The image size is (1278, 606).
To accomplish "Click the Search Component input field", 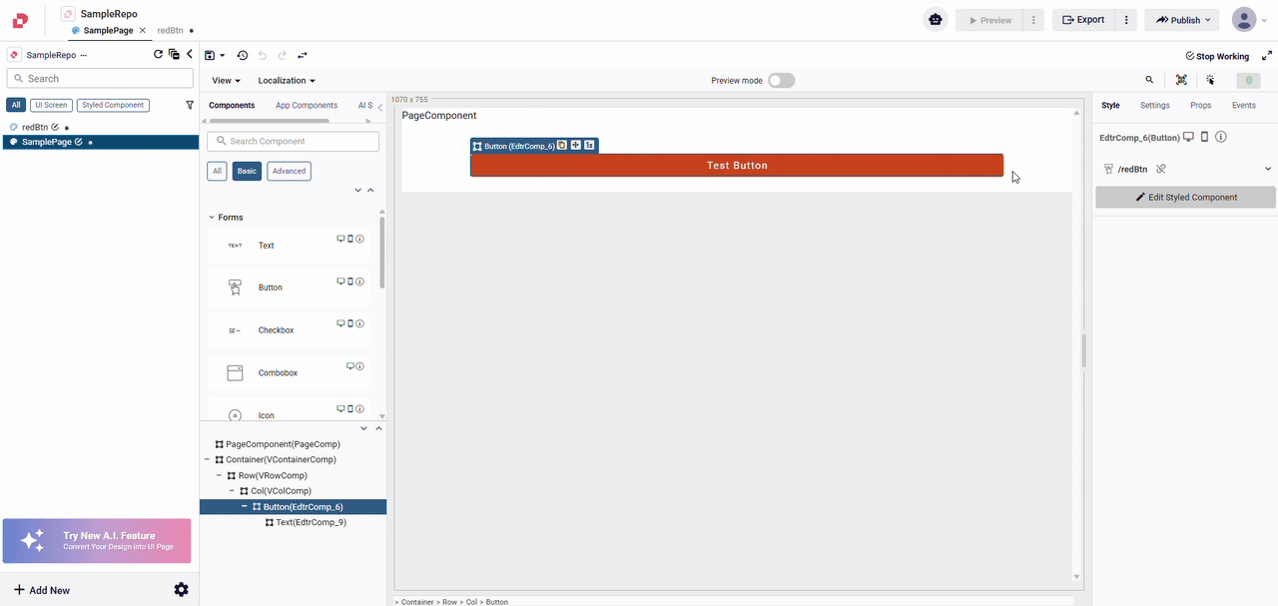I will 293,142.
